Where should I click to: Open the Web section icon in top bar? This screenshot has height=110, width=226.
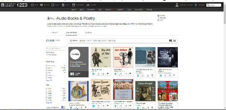[32, 5]
